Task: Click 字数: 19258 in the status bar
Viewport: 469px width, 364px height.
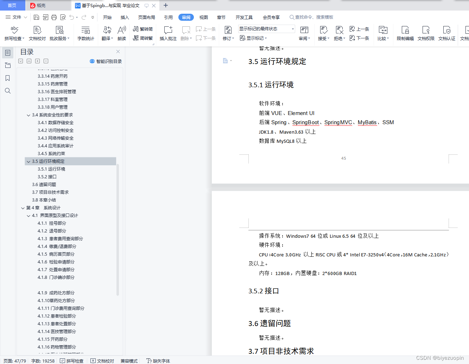Action: (x=43, y=361)
